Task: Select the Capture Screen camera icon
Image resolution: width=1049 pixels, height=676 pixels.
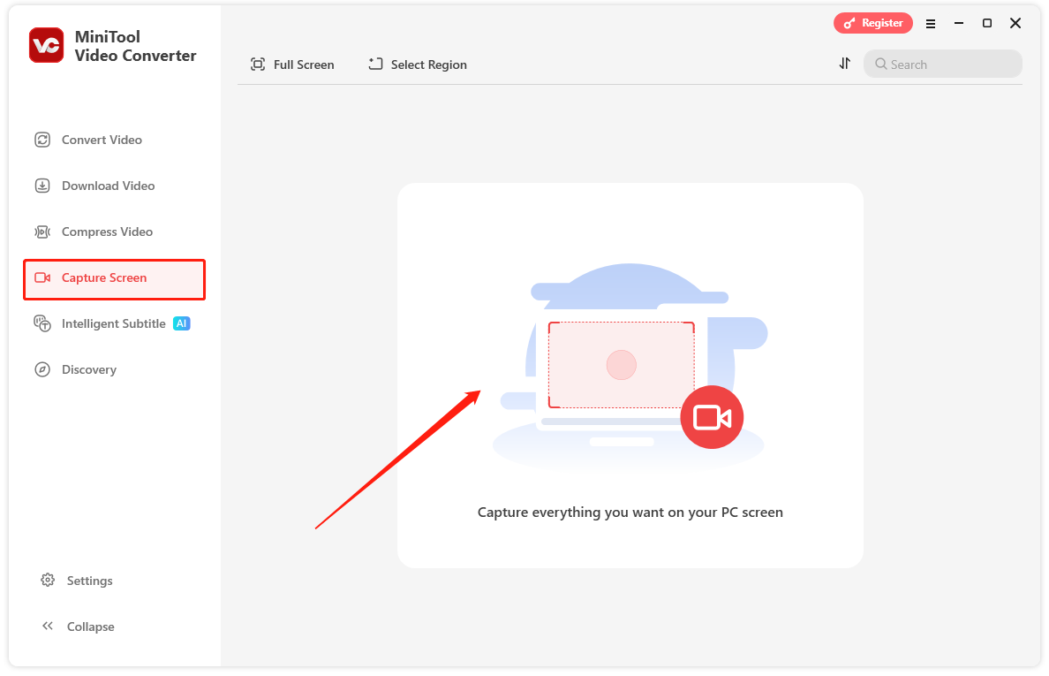Action: point(42,277)
